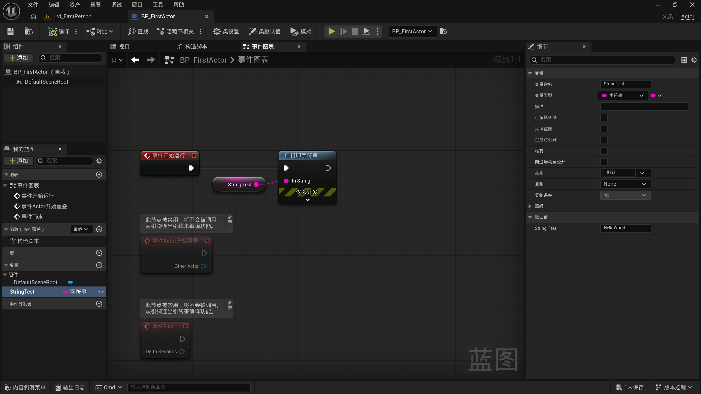701x394 pixels.
Task: Open the Debug (调试) menu
Action: (116, 5)
